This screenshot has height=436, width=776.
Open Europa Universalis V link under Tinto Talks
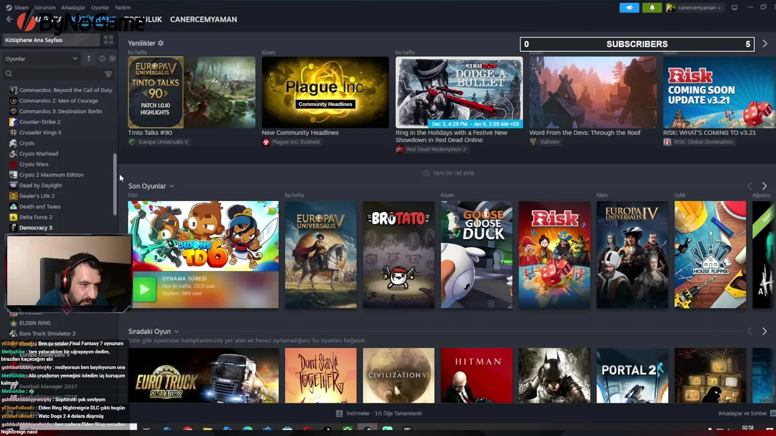(158, 142)
